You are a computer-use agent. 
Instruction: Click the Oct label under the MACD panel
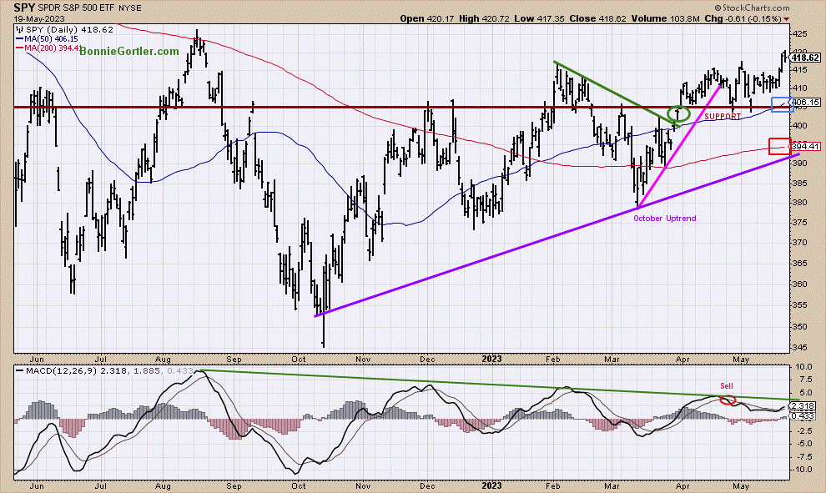pyautogui.click(x=299, y=485)
